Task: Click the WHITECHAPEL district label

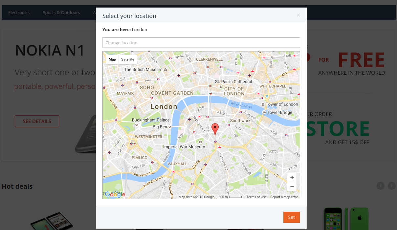Action: (x=273, y=86)
